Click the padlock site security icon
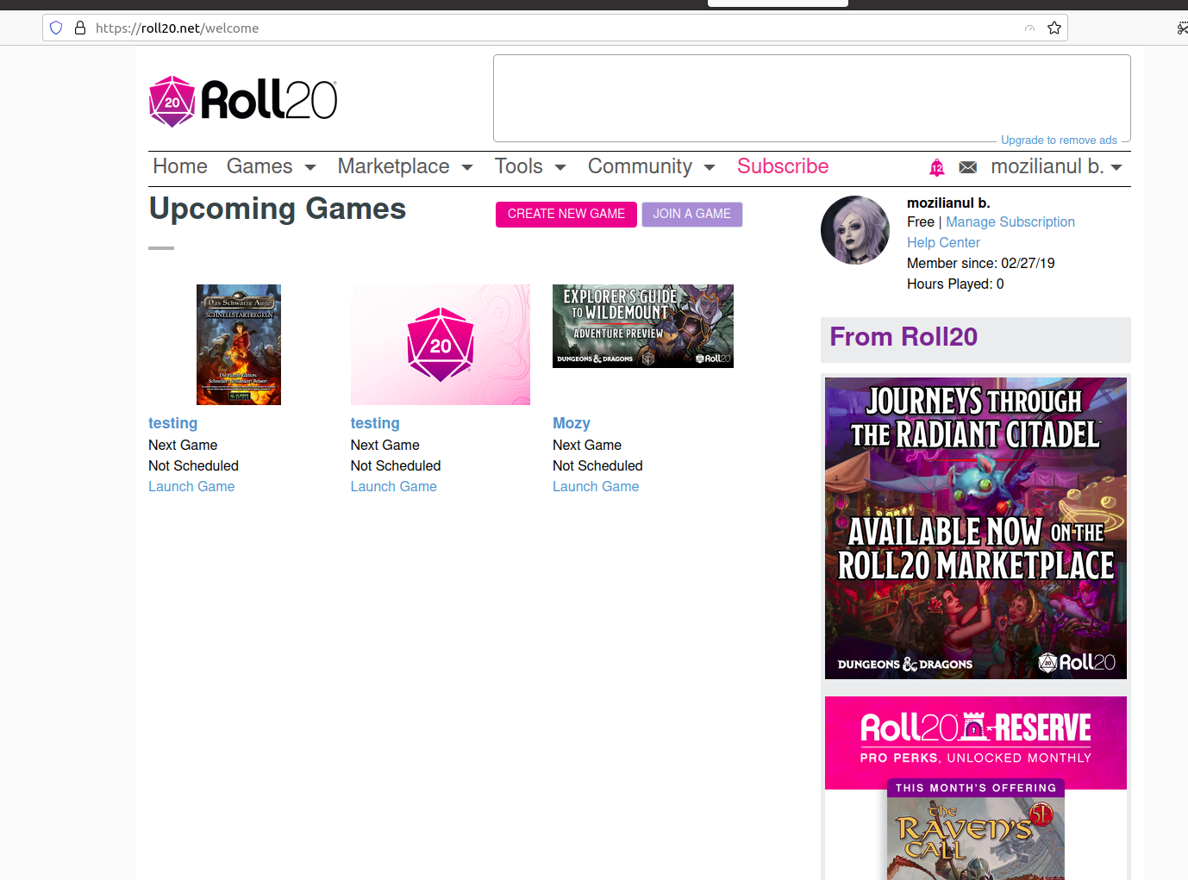The image size is (1188, 880). (x=79, y=28)
